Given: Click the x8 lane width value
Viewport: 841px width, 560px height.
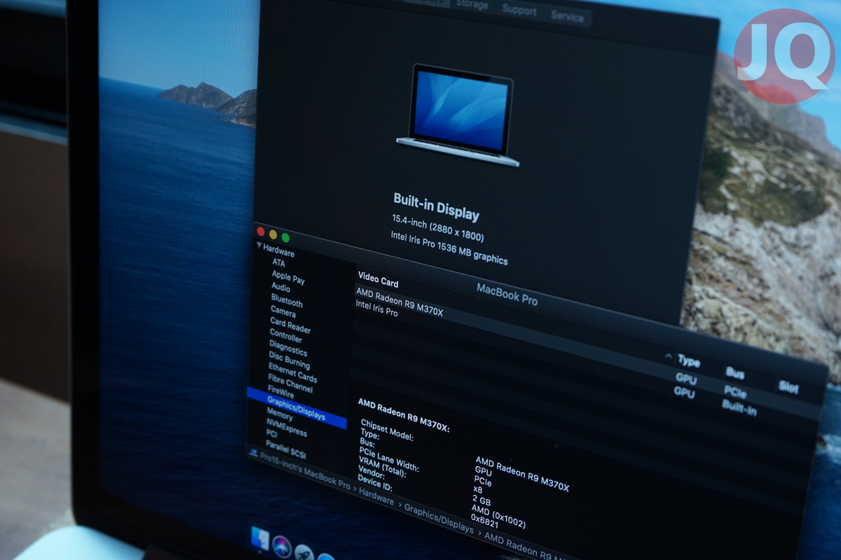Looking at the screenshot, I should 478,490.
